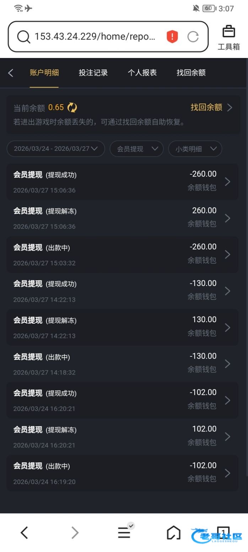This screenshot has height=552, width=248.
Task: Reload the page with the refresh icon
Action: click(x=193, y=37)
